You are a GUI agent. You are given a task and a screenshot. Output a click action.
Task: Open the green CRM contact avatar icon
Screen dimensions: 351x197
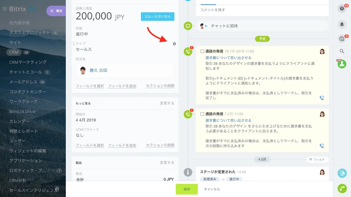342,64
